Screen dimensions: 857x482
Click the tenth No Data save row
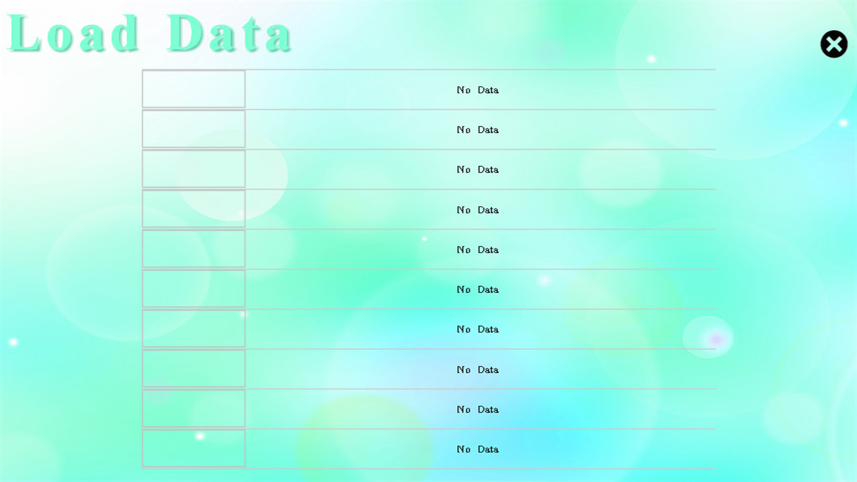[428, 449]
